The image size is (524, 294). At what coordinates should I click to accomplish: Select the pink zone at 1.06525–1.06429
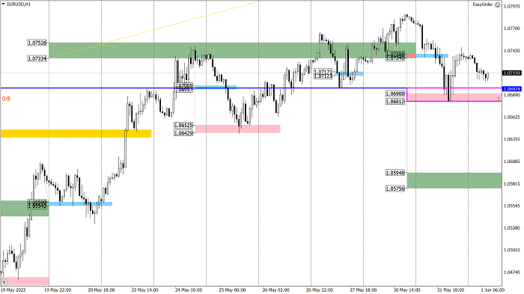[237, 129]
